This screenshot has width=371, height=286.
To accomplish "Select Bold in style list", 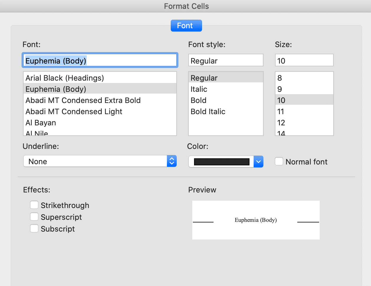I will (x=198, y=100).
